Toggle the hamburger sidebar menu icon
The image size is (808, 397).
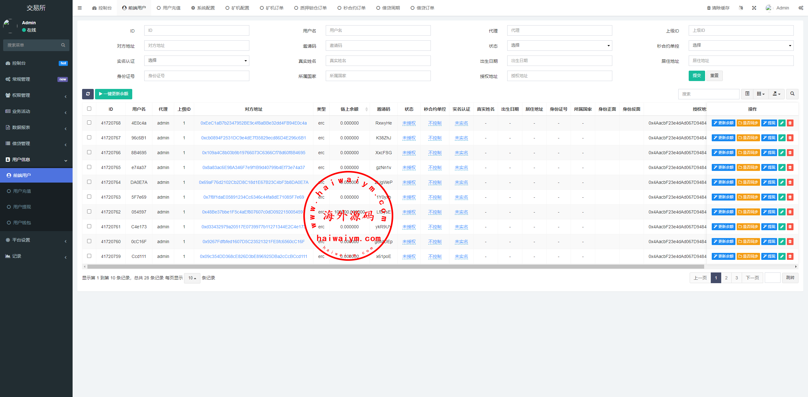80,8
